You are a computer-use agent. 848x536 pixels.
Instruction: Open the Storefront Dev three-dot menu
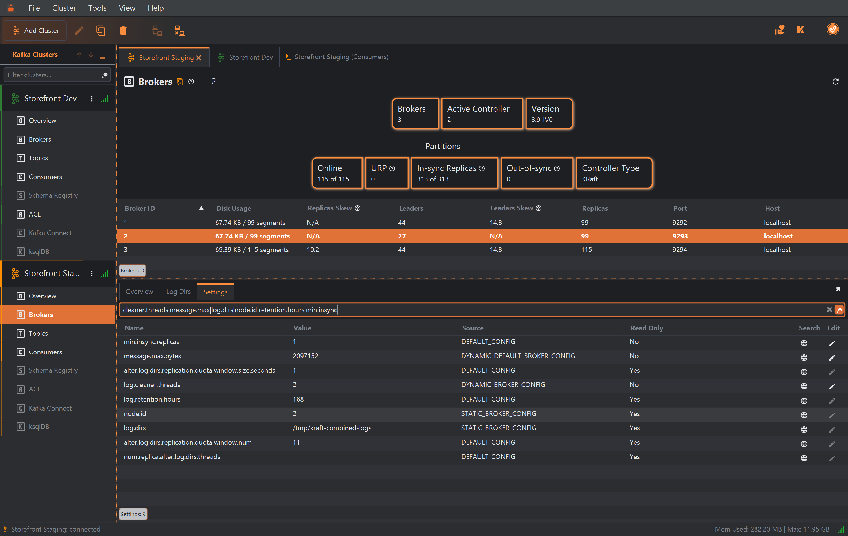92,99
